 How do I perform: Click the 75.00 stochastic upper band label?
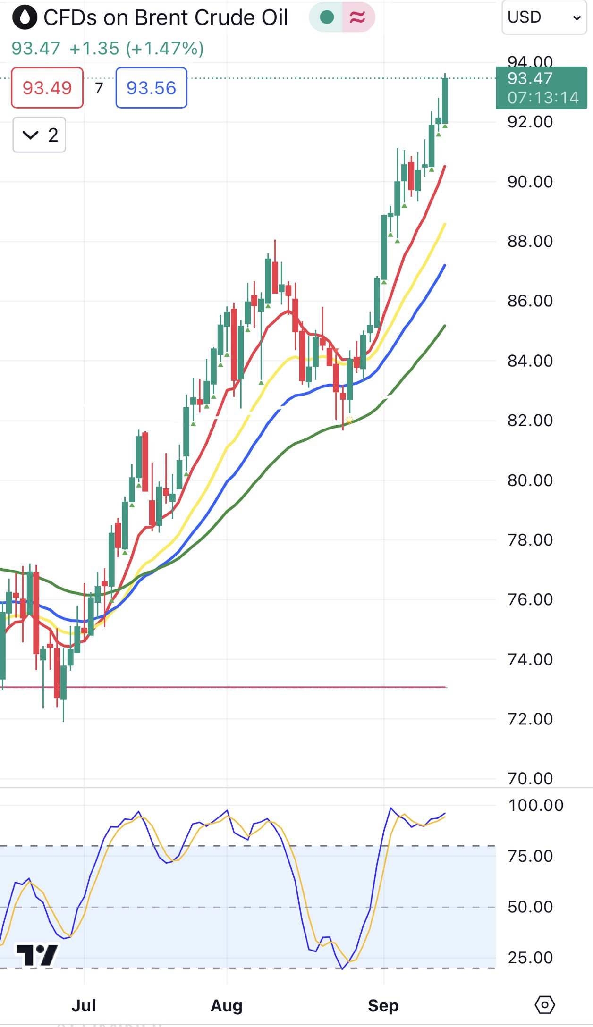(530, 856)
